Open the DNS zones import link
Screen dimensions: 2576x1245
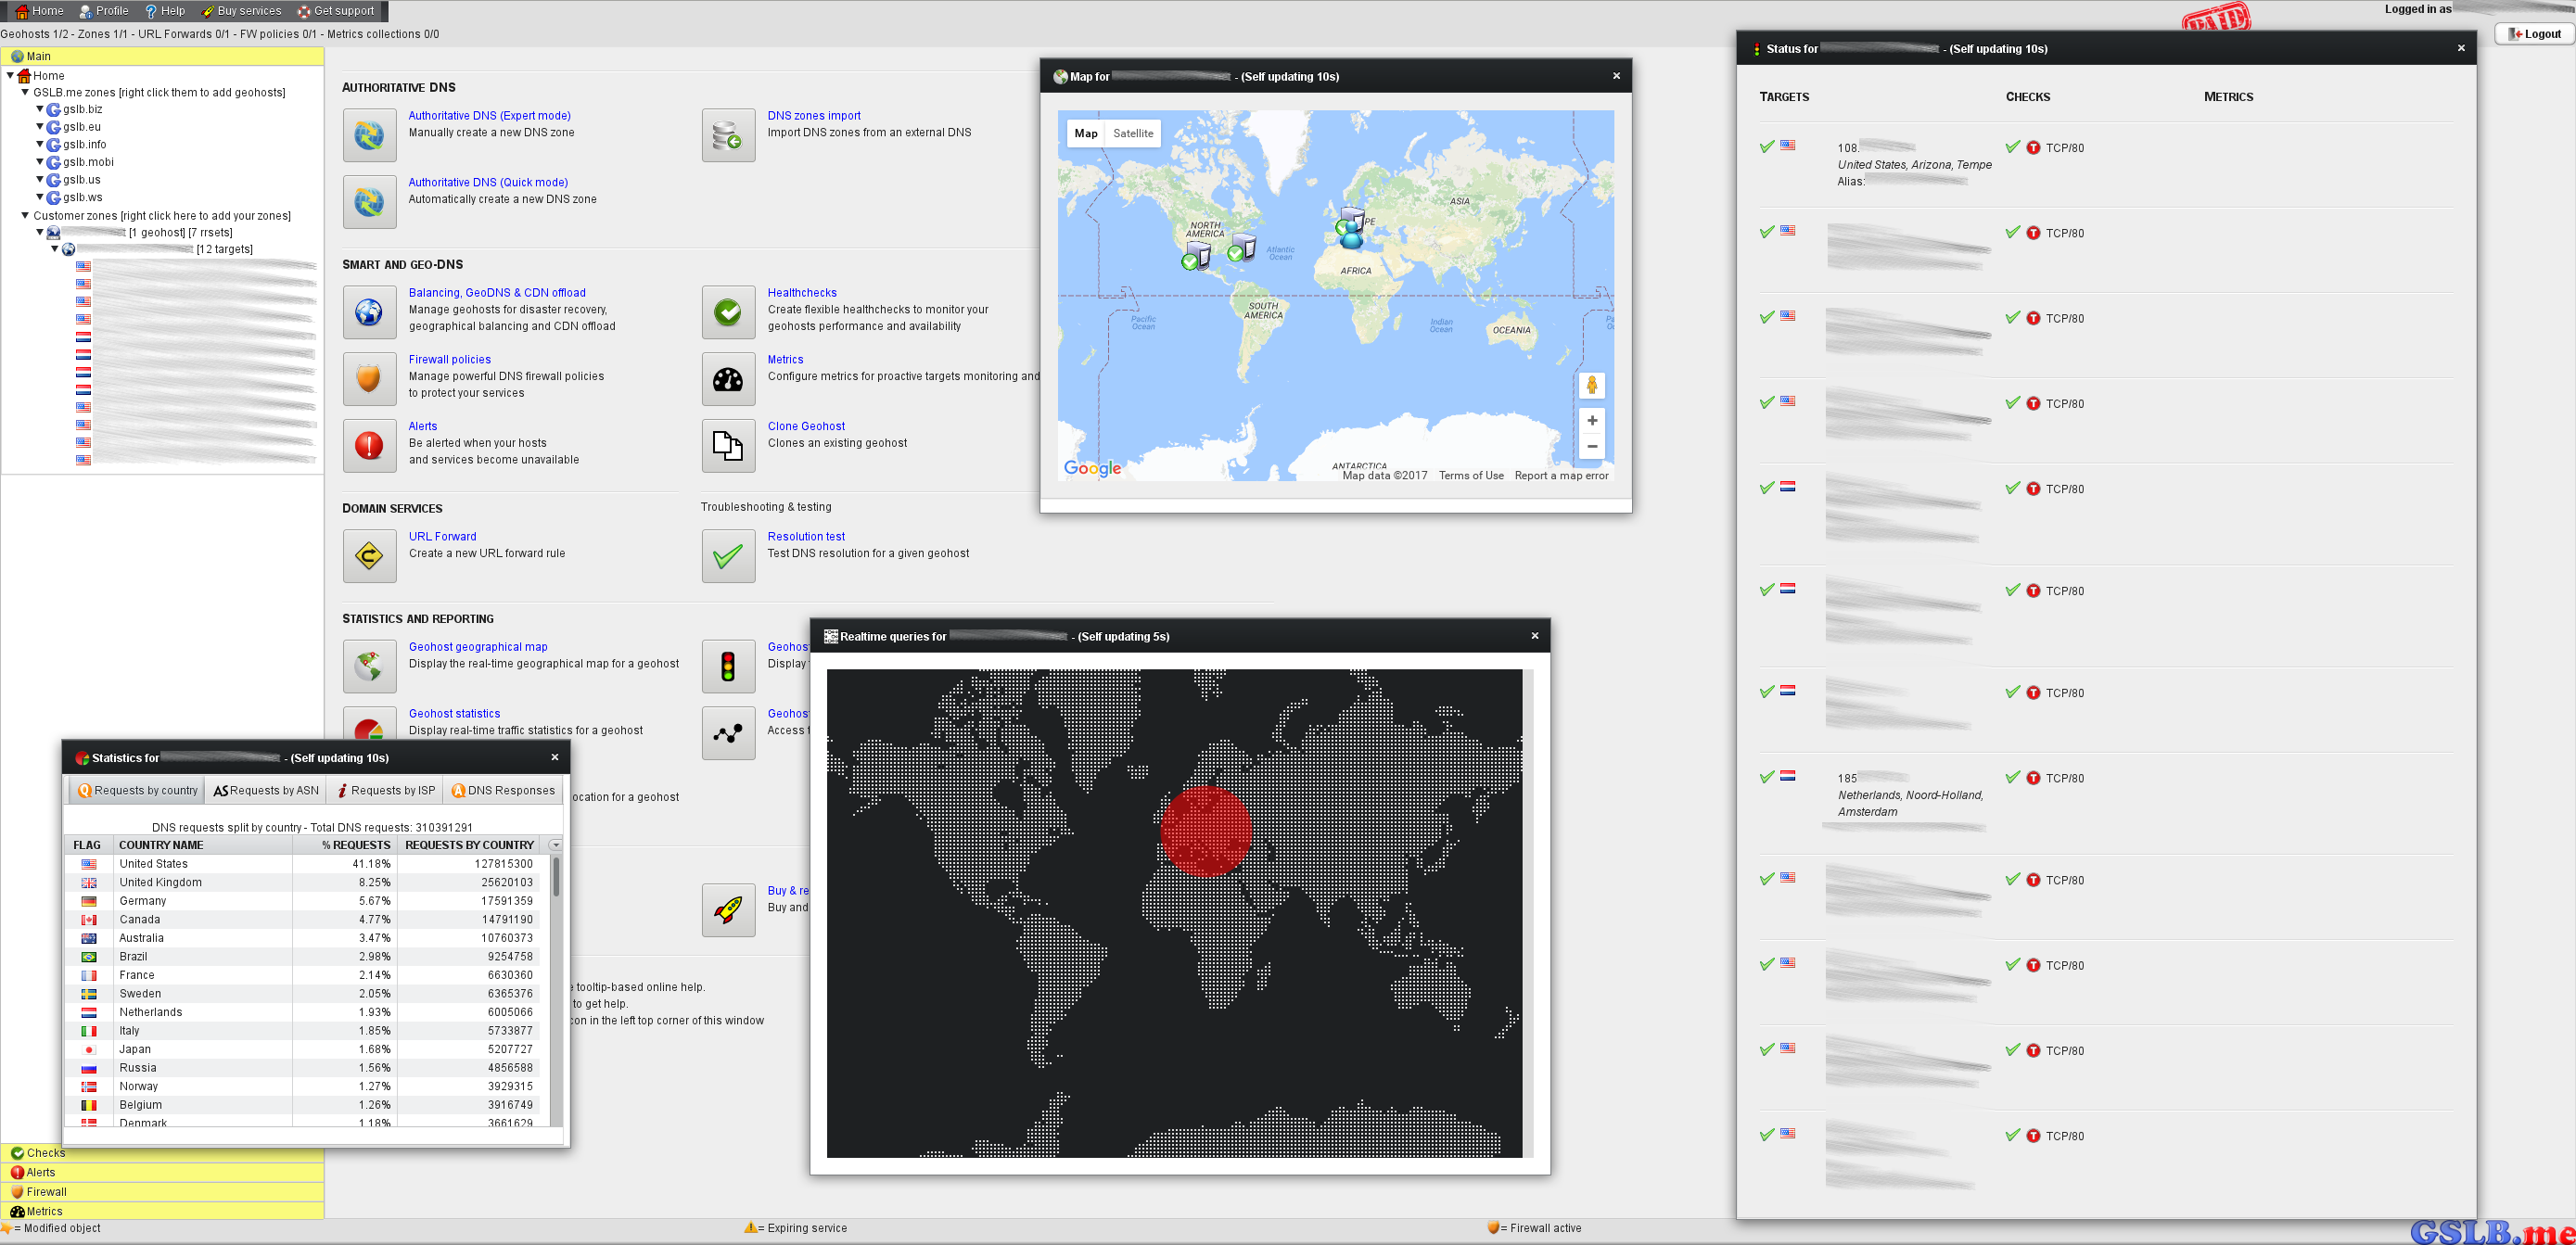click(814, 115)
